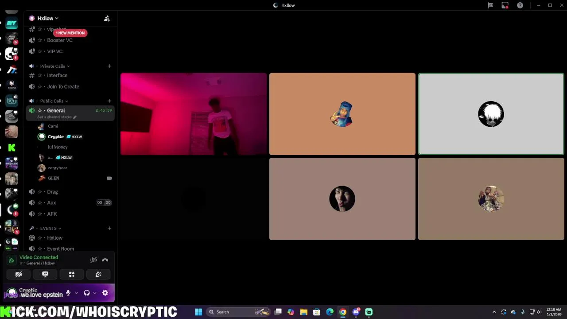567x319 pixels.
Task: Jump to the 1 New Mention
Action: pyautogui.click(x=70, y=33)
